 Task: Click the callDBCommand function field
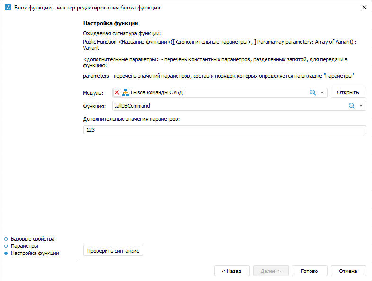227,106
